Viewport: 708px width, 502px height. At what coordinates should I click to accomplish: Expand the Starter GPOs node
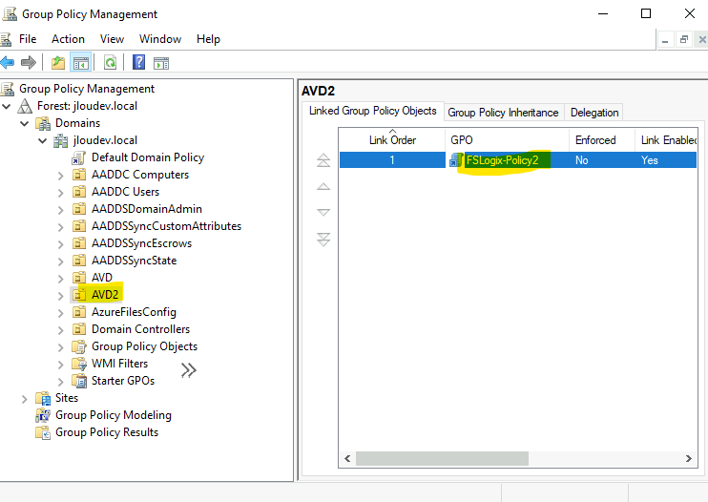(x=60, y=382)
